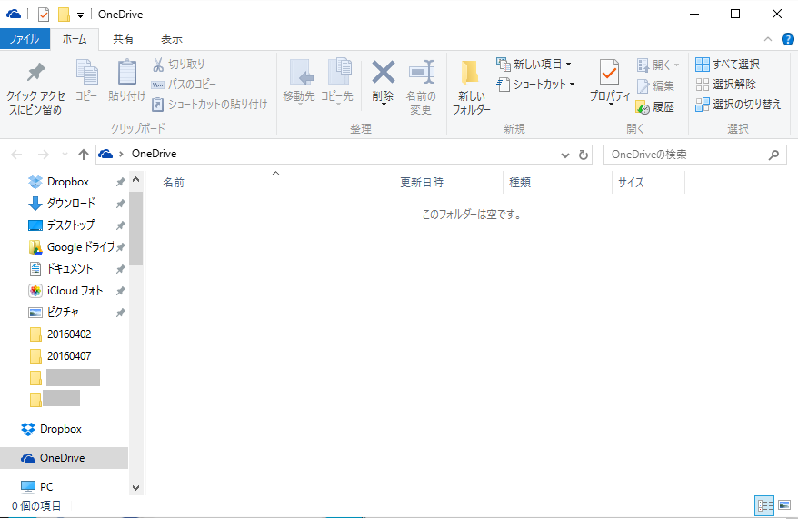
Task: Click Select All (すべて選択)
Action: tap(728, 65)
